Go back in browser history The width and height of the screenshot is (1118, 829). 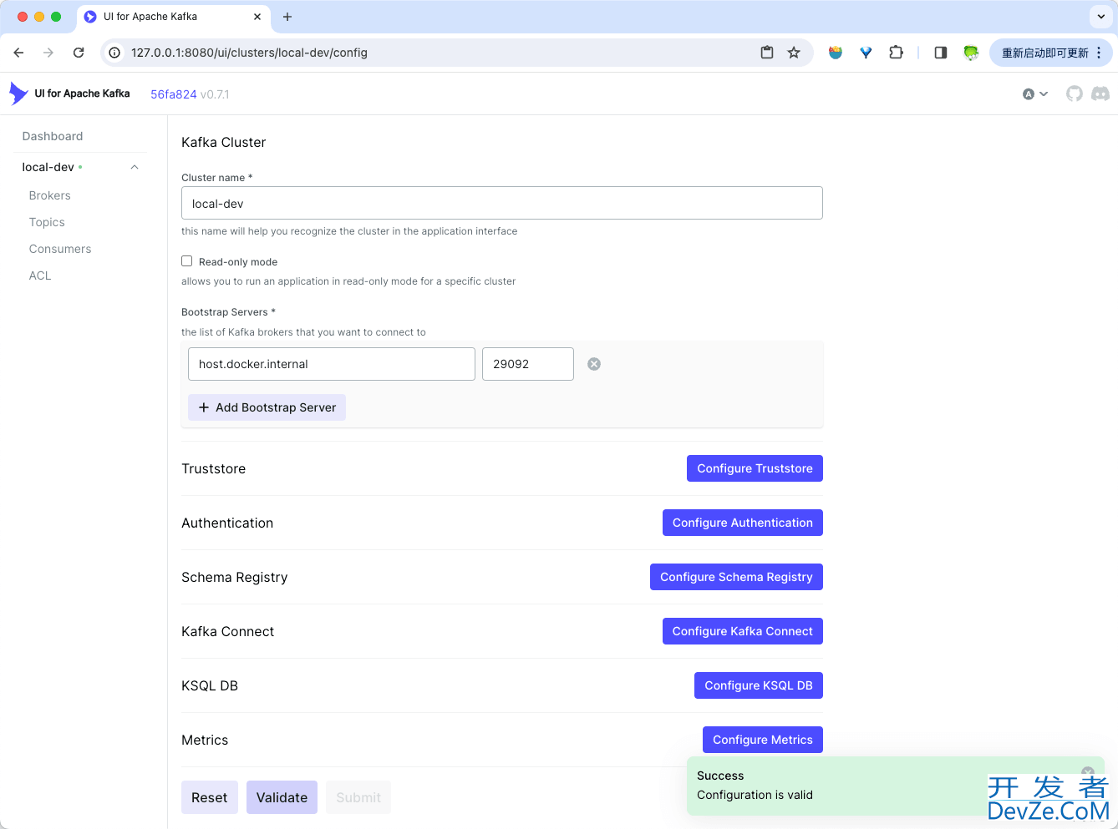[18, 53]
